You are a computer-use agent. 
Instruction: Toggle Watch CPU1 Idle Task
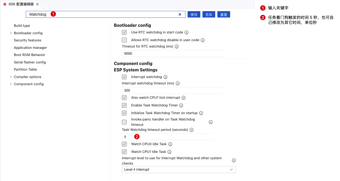(x=124, y=152)
